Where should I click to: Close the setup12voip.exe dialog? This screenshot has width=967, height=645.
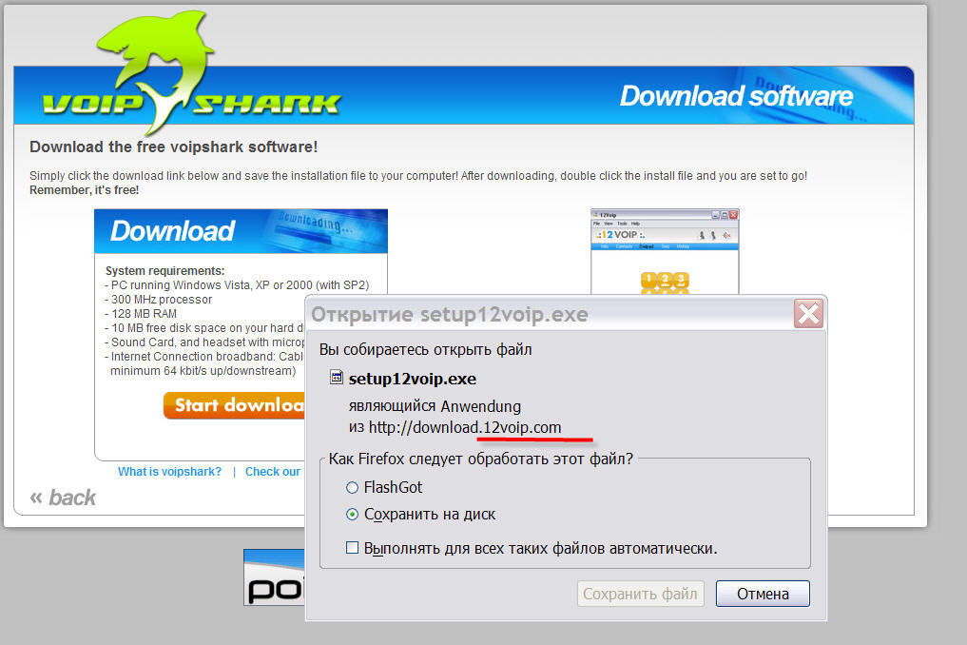pos(808,314)
